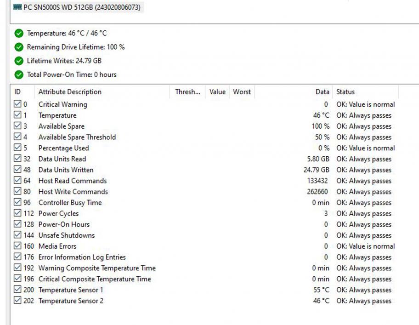Toggle checkbox for Power Cycles attribute
The height and width of the screenshot is (325, 419).
(17, 214)
